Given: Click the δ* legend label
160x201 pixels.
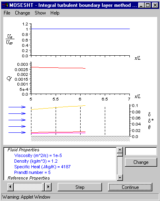Looking at the screenshot, I should [x=151, y=120].
